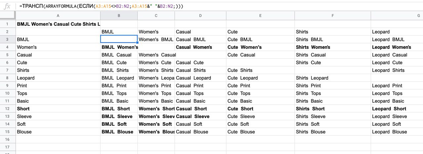Click cell 'Leopard Blouse'
Screen dimensions: 423x154
point(397,132)
